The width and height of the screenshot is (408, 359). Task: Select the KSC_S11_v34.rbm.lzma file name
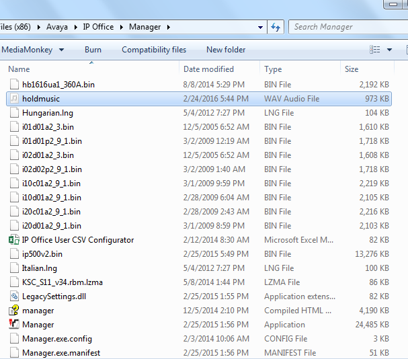click(63, 282)
